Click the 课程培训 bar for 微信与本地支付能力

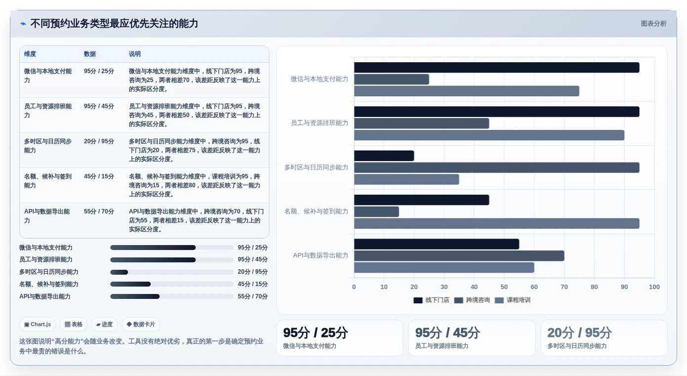pyautogui.click(x=467, y=91)
